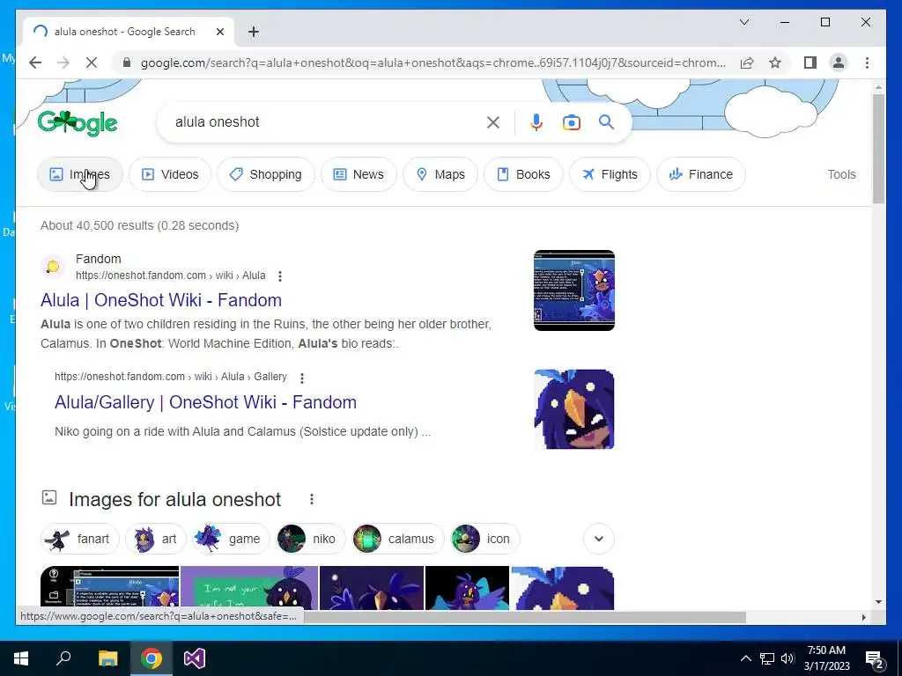
Task: Click the horizontal scrollbar right arrow
Action: pos(863,617)
